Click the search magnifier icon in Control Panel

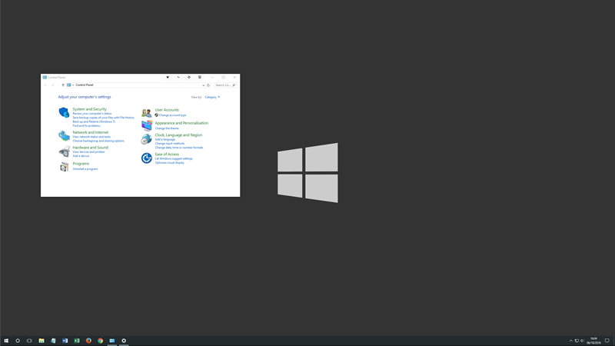point(234,85)
